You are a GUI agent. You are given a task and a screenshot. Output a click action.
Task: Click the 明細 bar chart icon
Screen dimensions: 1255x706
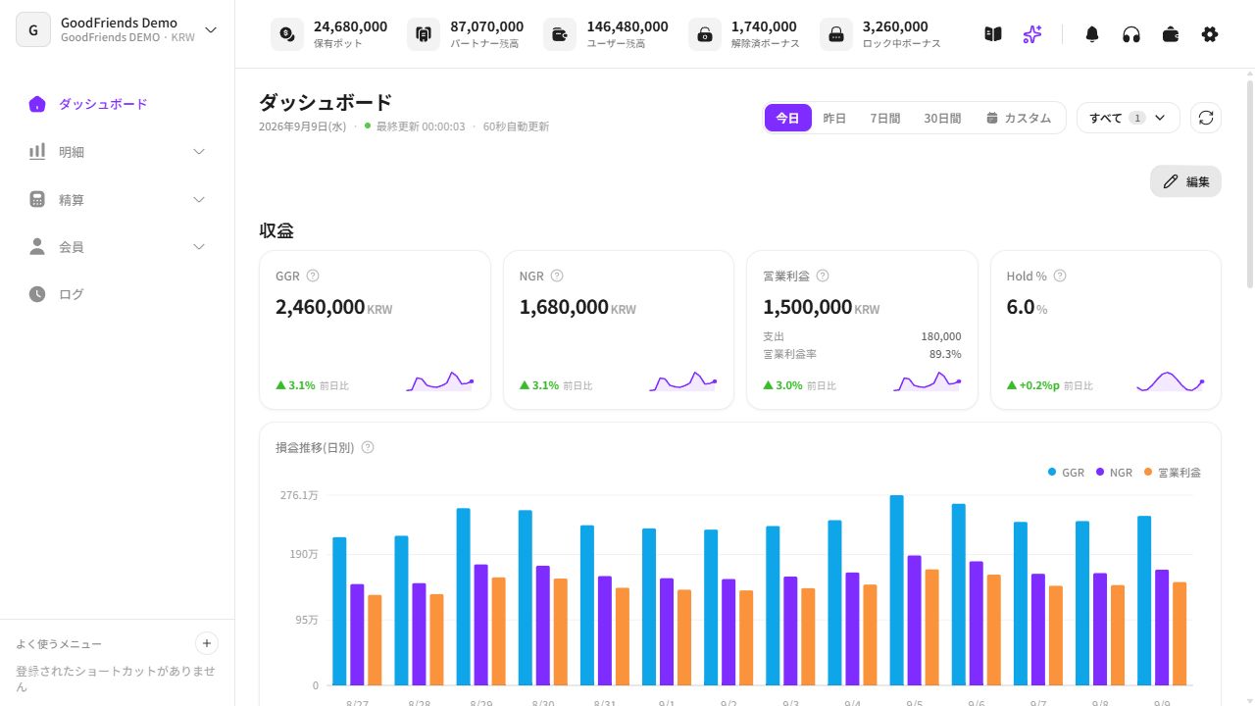[x=37, y=151]
